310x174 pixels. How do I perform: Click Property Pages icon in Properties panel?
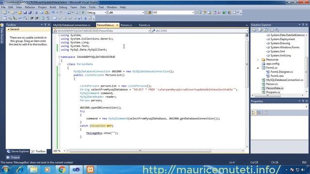click(x=266, y=113)
